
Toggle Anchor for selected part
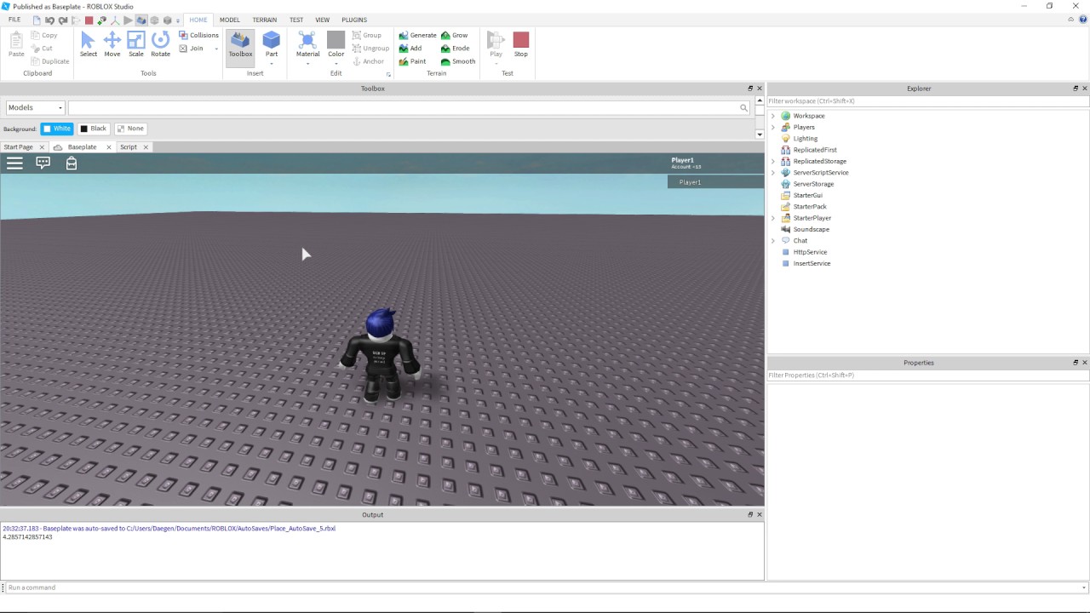[x=368, y=61]
